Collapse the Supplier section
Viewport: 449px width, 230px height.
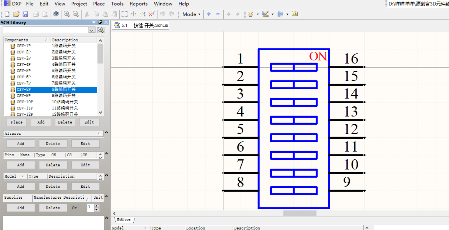[107, 197]
